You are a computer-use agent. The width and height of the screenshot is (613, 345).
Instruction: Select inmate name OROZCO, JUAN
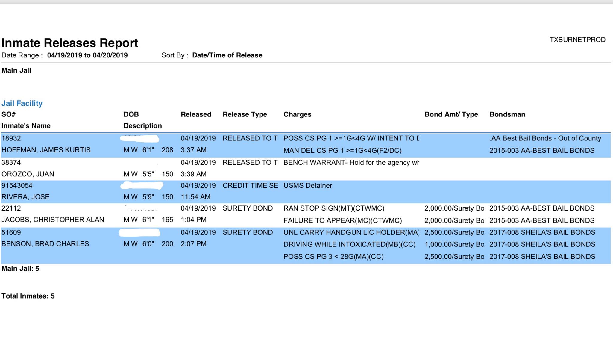click(x=28, y=174)
